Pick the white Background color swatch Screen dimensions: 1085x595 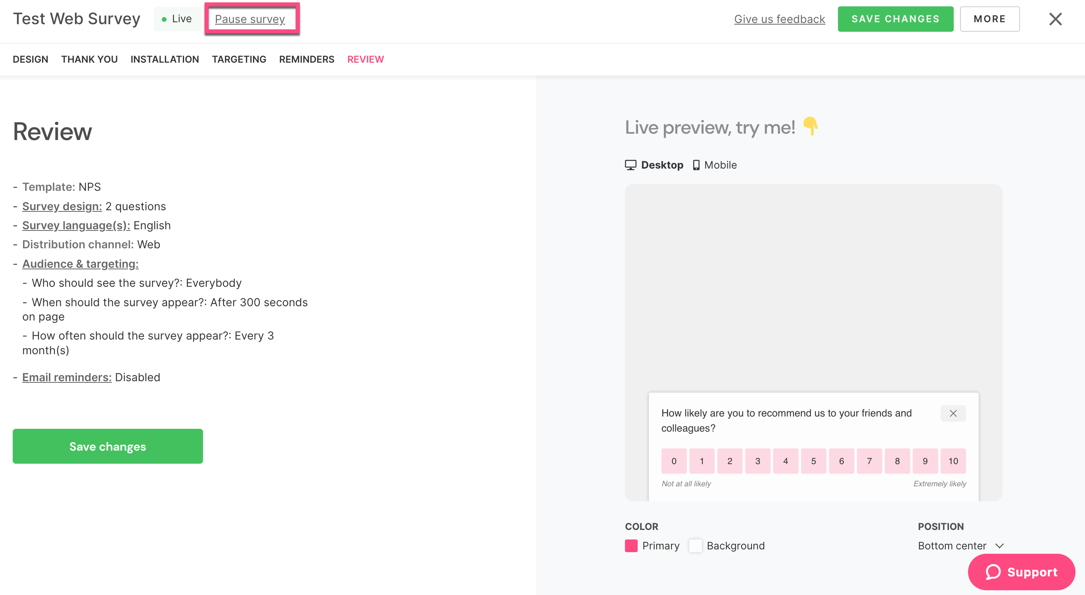click(696, 546)
